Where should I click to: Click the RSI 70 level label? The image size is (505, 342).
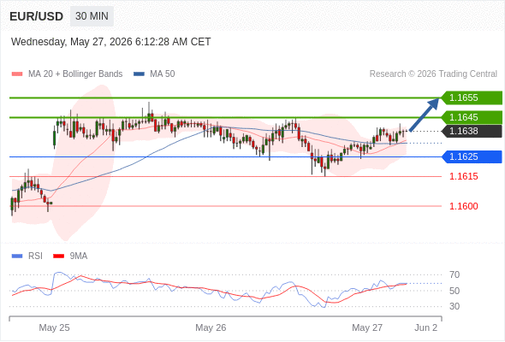[x=454, y=274]
